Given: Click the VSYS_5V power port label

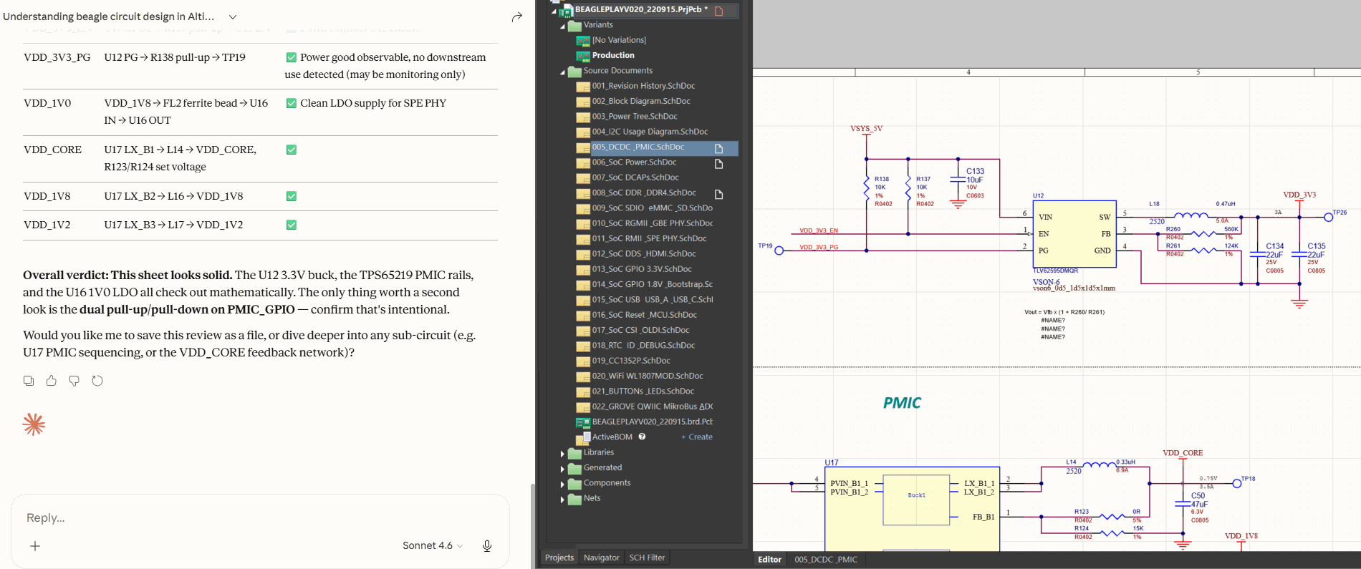Looking at the screenshot, I should (x=867, y=129).
